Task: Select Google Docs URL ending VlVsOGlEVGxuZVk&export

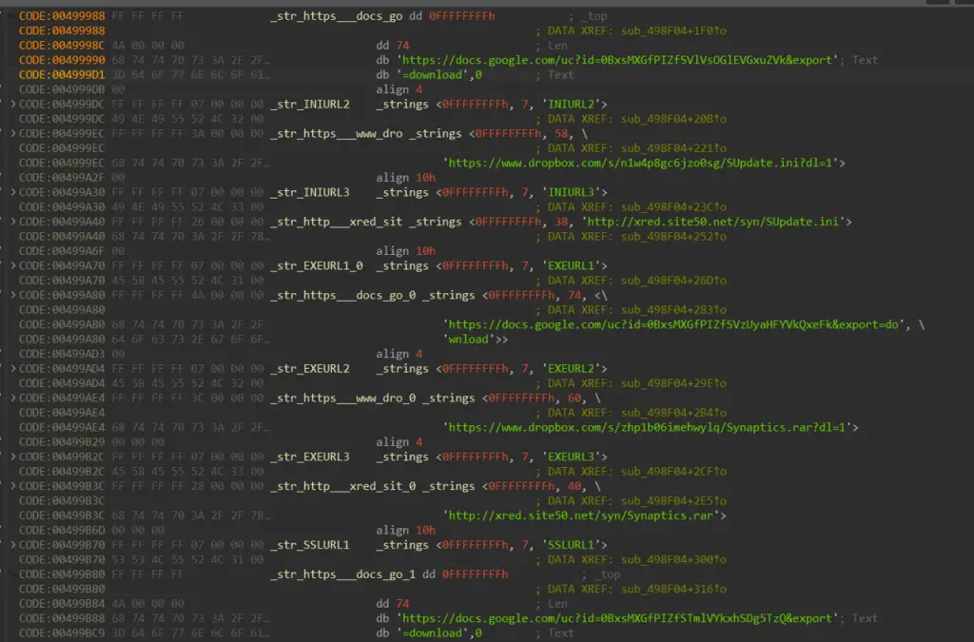Action: pyautogui.click(x=616, y=60)
